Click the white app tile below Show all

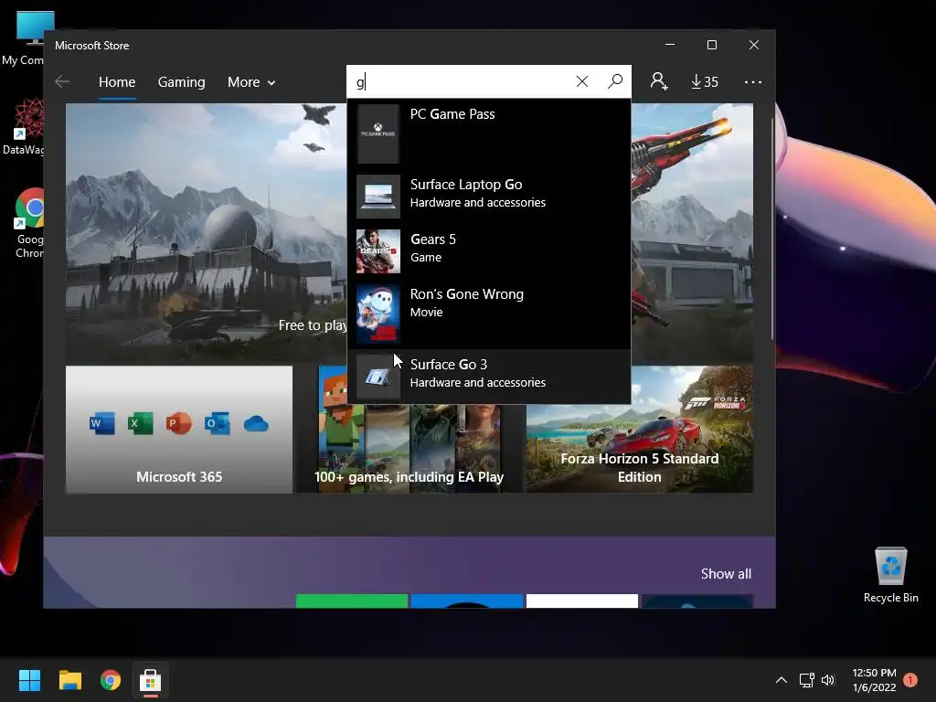click(x=582, y=601)
